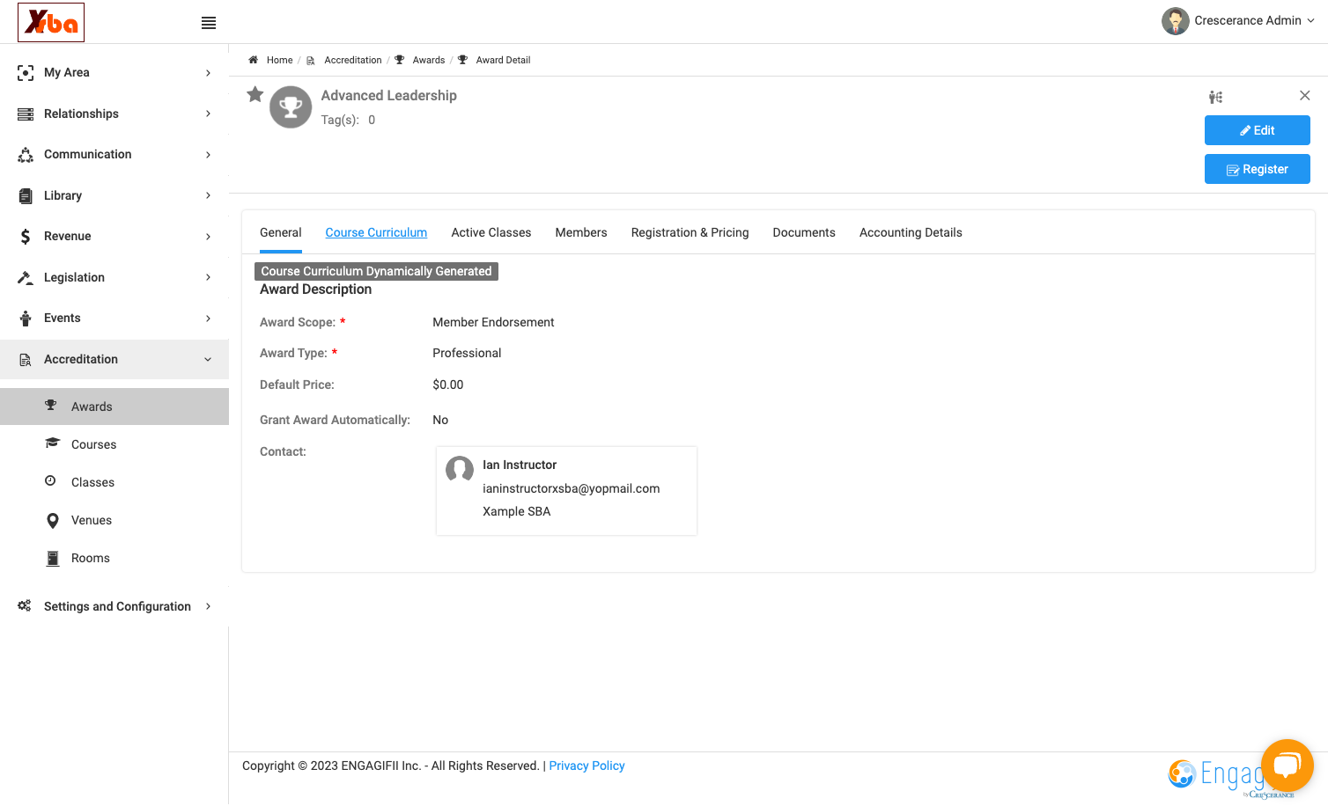Open the Crescerance Admin dropdown arrow
The width and height of the screenshot is (1328, 806).
click(x=1310, y=21)
